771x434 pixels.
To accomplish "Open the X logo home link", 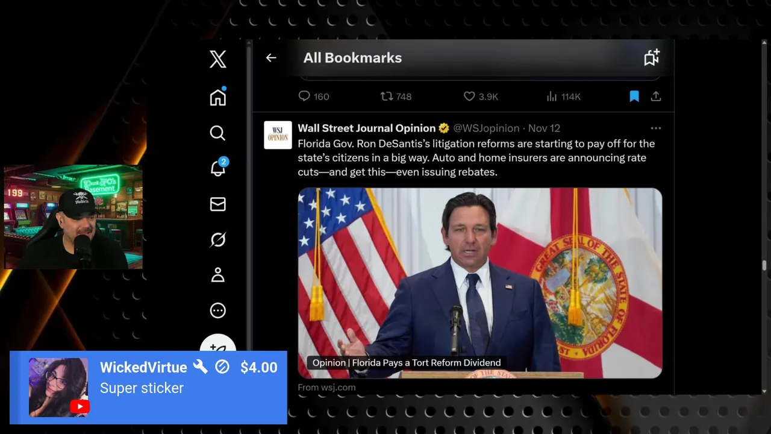I will (x=218, y=59).
